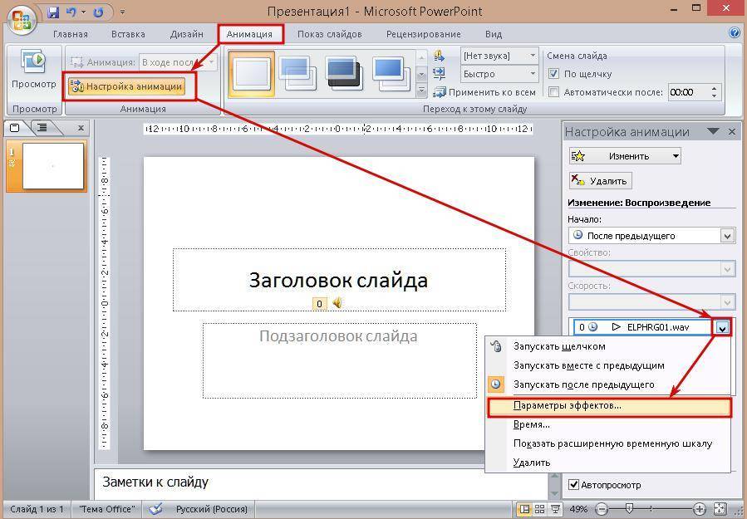Screen dimensions: 747x519
Task: Click the transition speed icon
Action: pyautogui.click(x=439, y=73)
